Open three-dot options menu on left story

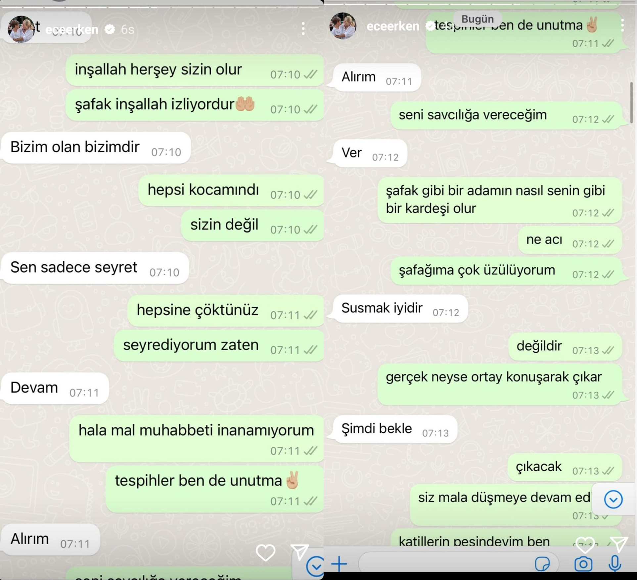point(303,29)
